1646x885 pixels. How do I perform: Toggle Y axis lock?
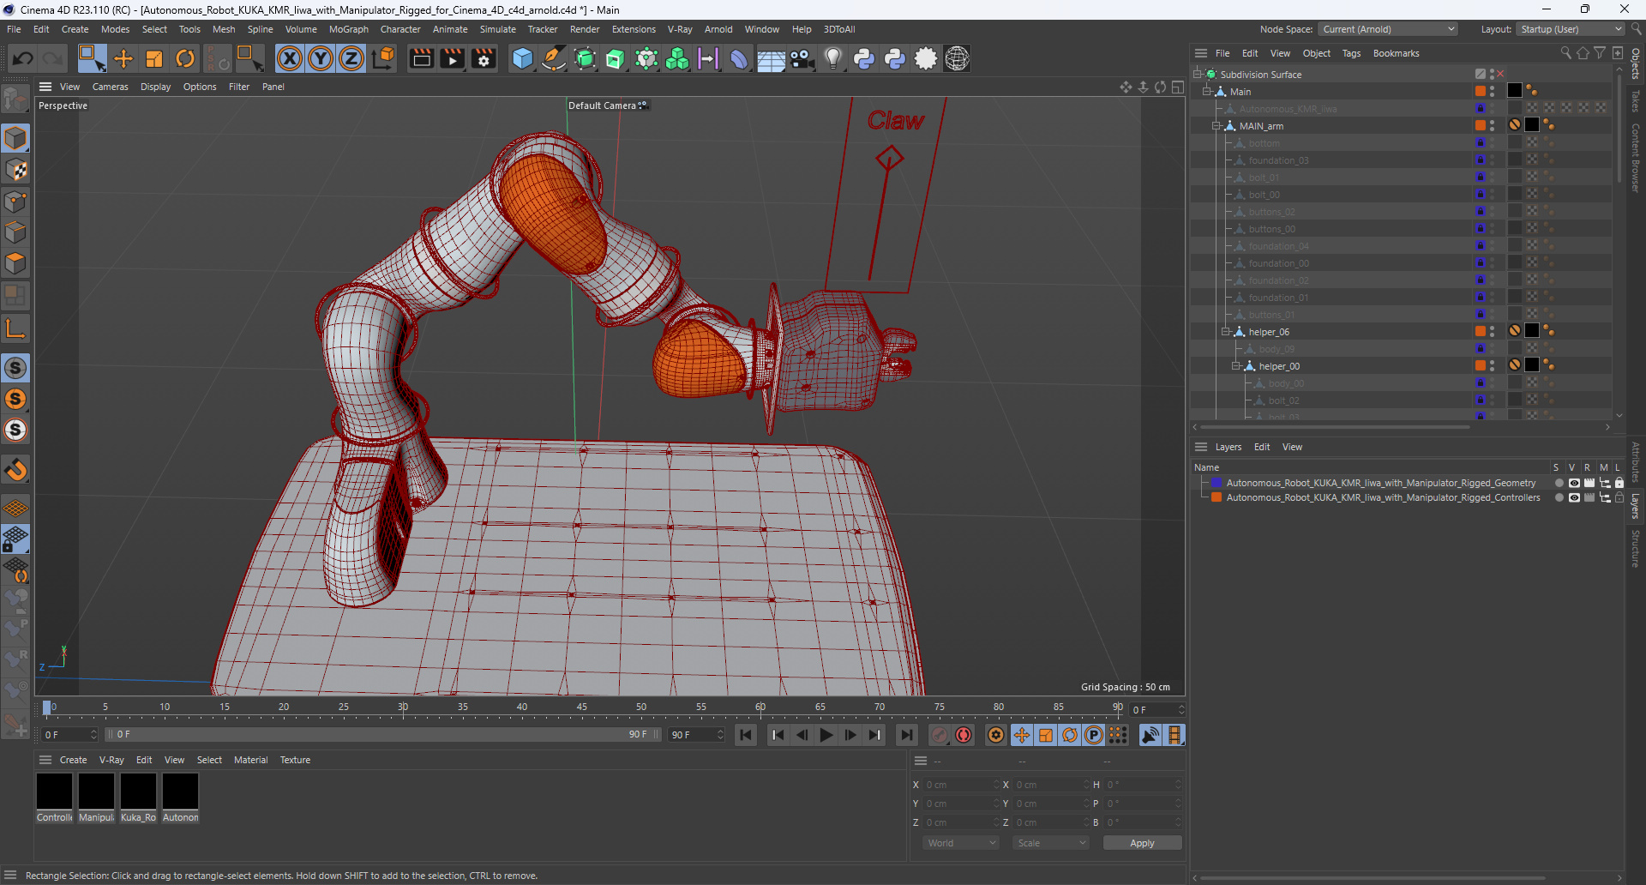coord(321,58)
